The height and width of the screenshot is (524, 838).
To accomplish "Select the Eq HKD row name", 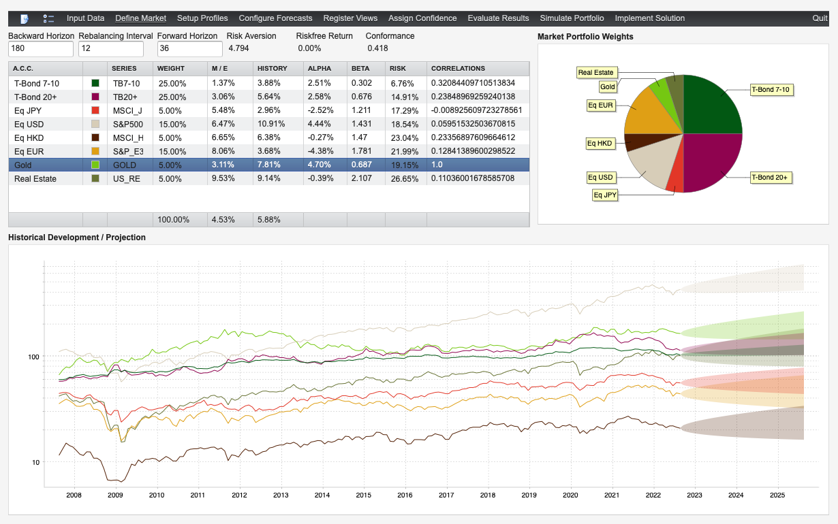I will (x=29, y=137).
